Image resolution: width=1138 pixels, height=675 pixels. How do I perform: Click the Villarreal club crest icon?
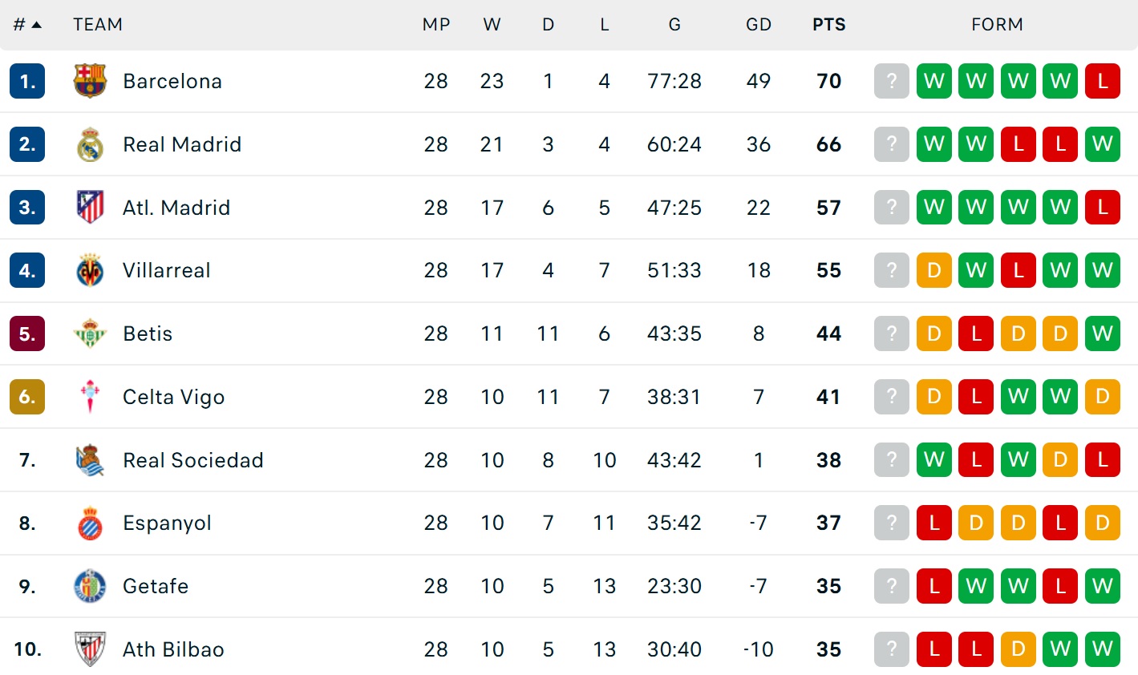pyautogui.click(x=90, y=270)
